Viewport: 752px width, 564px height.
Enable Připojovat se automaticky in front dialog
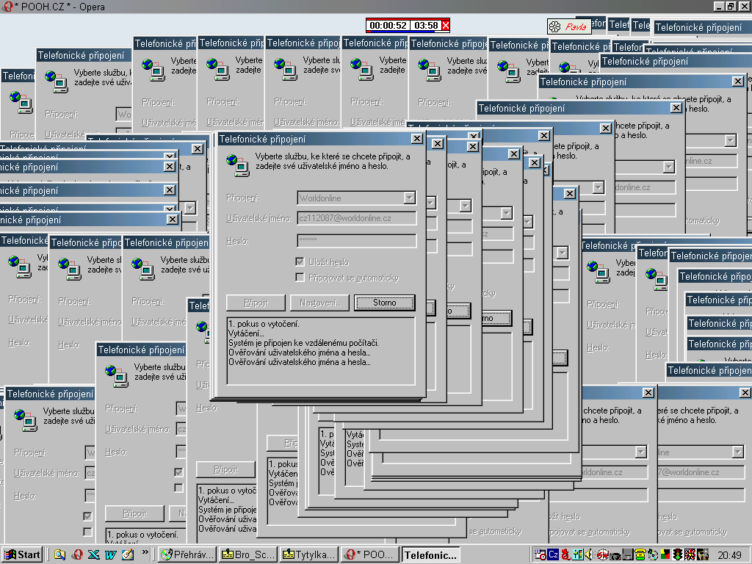[x=300, y=277]
